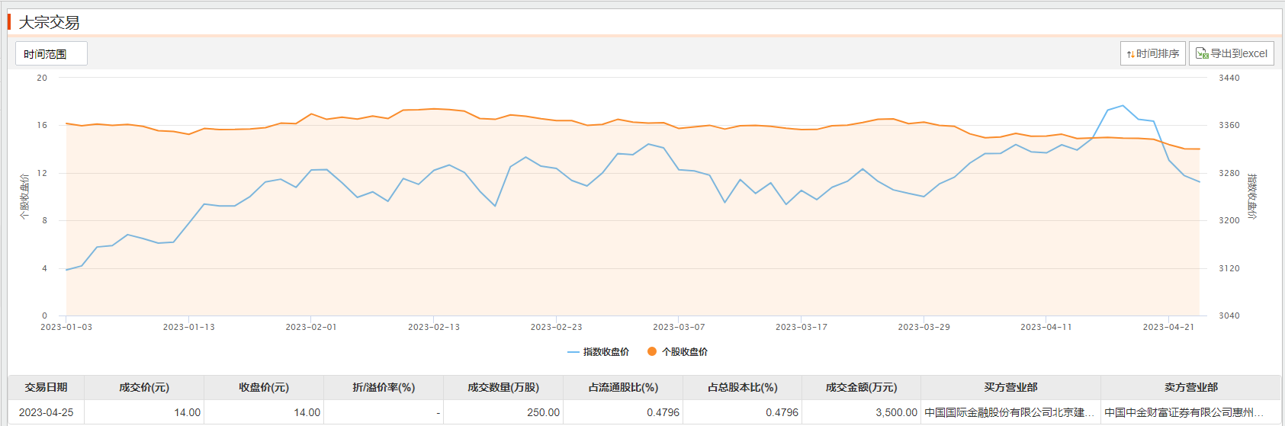Open the 时间范围 time range selector
The height and width of the screenshot is (426, 1285).
pyautogui.click(x=51, y=53)
